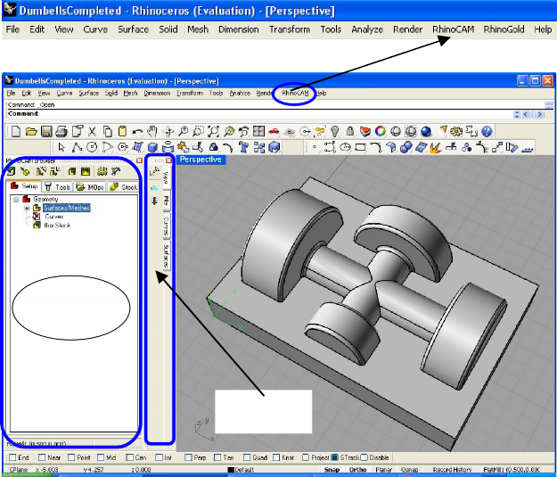Enable the Point osnap checkbox
Screen dimensions: 557x477
click(x=71, y=457)
